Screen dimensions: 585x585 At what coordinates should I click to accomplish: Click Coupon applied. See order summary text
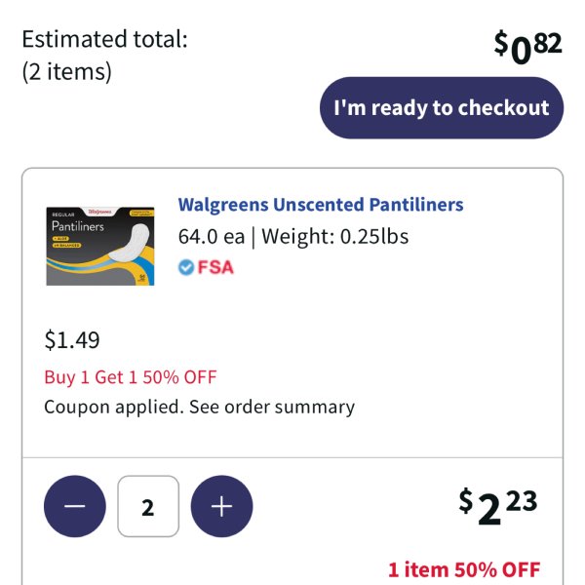pyautogui.click(x=200, y=407)
